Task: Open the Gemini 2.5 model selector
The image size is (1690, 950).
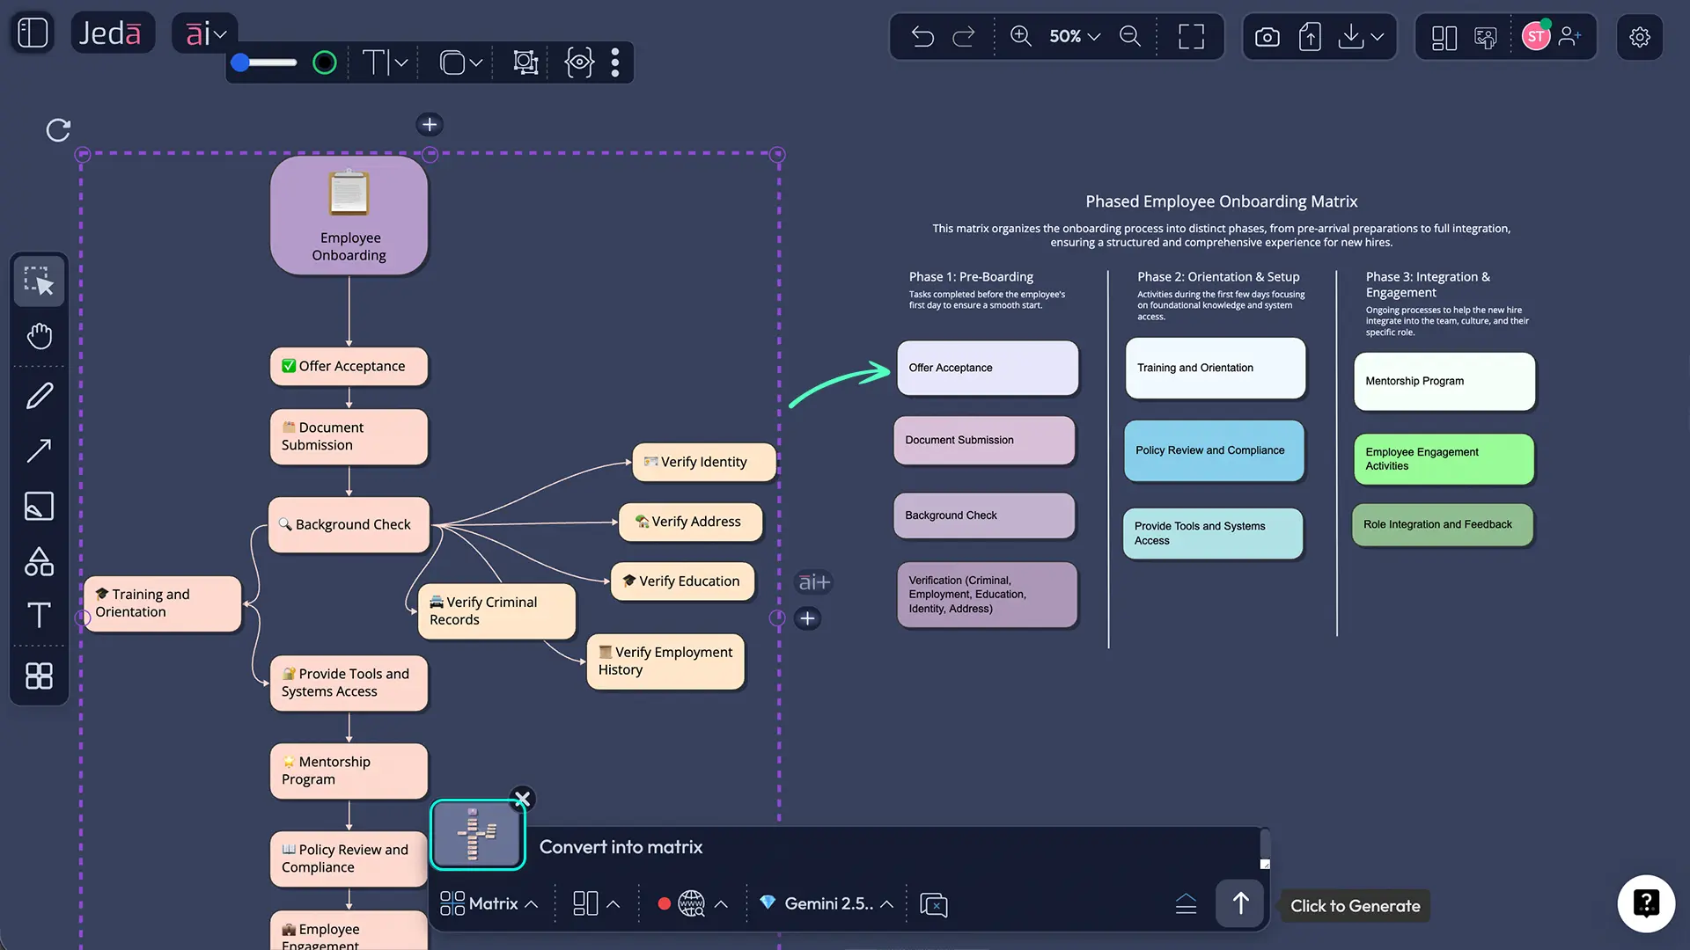Action: 826,903
